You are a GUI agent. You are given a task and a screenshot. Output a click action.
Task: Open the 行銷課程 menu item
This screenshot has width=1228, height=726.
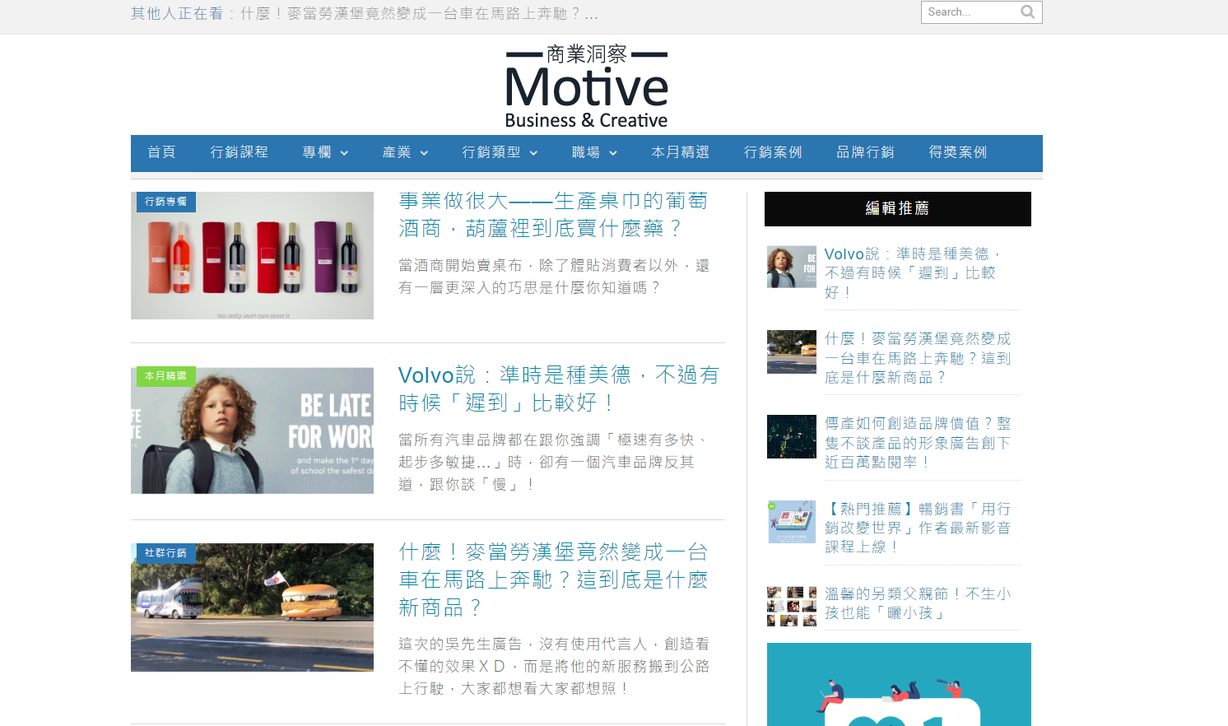[239, 152]
